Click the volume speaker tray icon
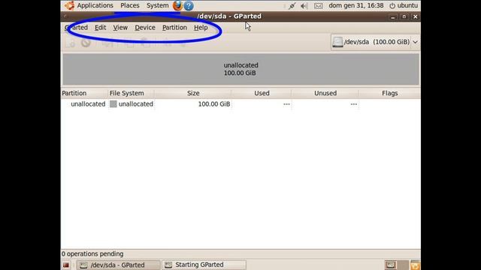The width and height of the screenshot is (481, 270). pyautogui.click(x=304, y=6)
